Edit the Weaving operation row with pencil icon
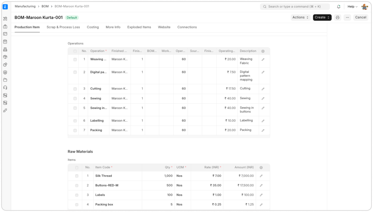Screen dimensions: 373x212 pos(263,59)
